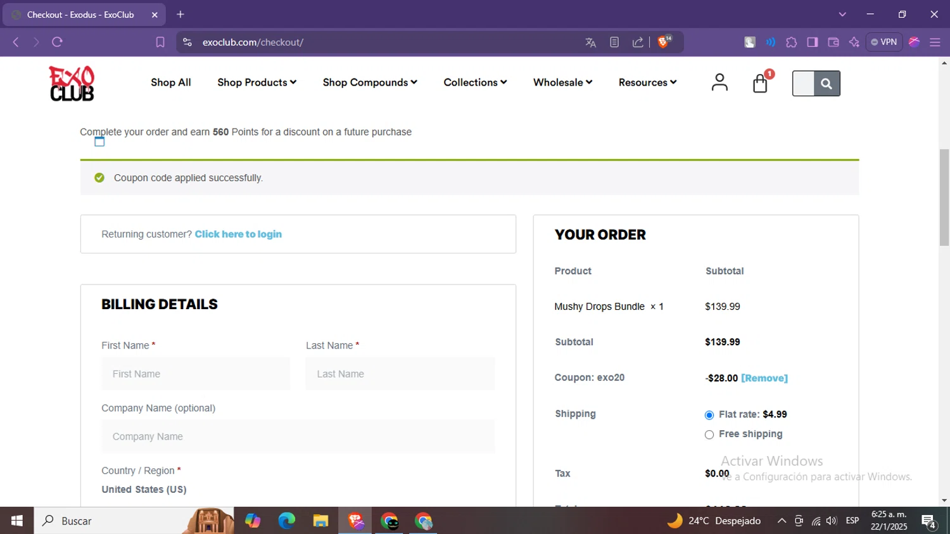Open Copilot from taskbar
Viewport: 950px width, 534px height.
coord(253,521)
